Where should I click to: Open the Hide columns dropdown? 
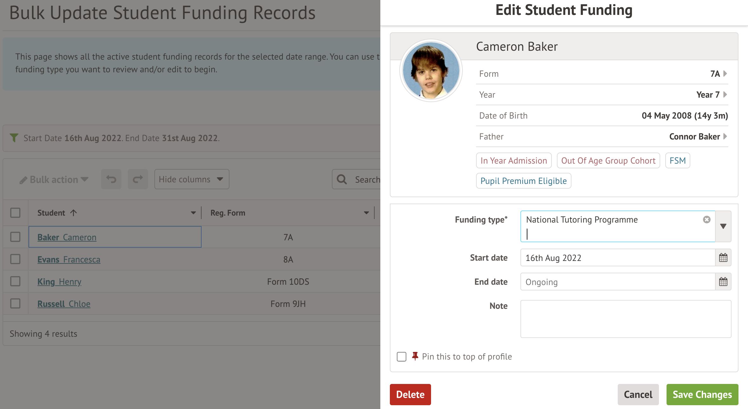coord(191,179)
